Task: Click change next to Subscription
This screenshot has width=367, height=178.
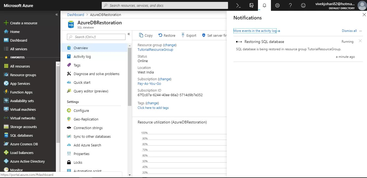Action: (165, 79)
